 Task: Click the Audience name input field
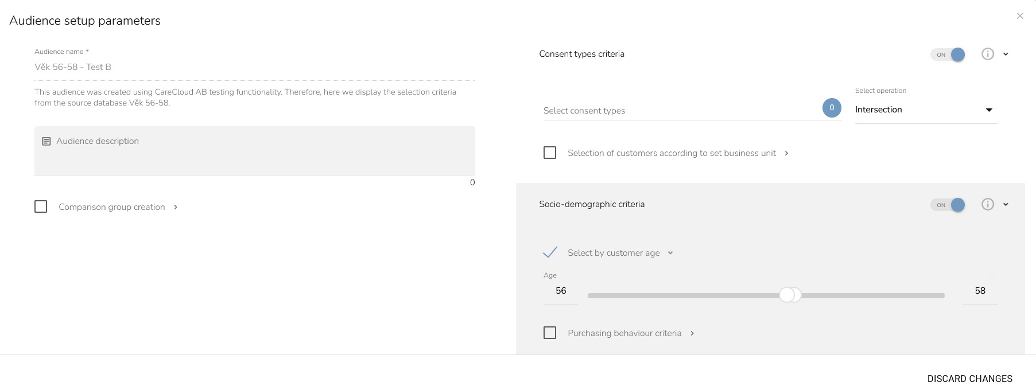coord(254,67)
